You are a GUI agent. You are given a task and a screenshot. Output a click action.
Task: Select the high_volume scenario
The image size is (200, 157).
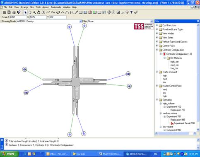coord(169,104)
